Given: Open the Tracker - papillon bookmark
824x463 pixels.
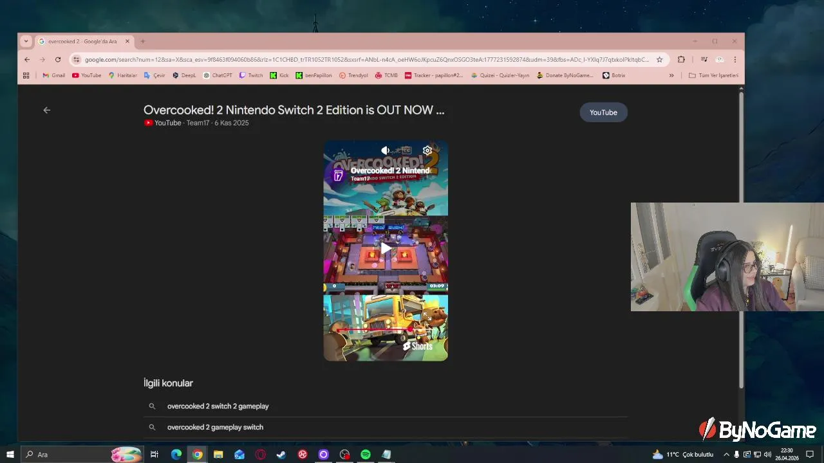Looking at the screenshot, I should (434, 75).
